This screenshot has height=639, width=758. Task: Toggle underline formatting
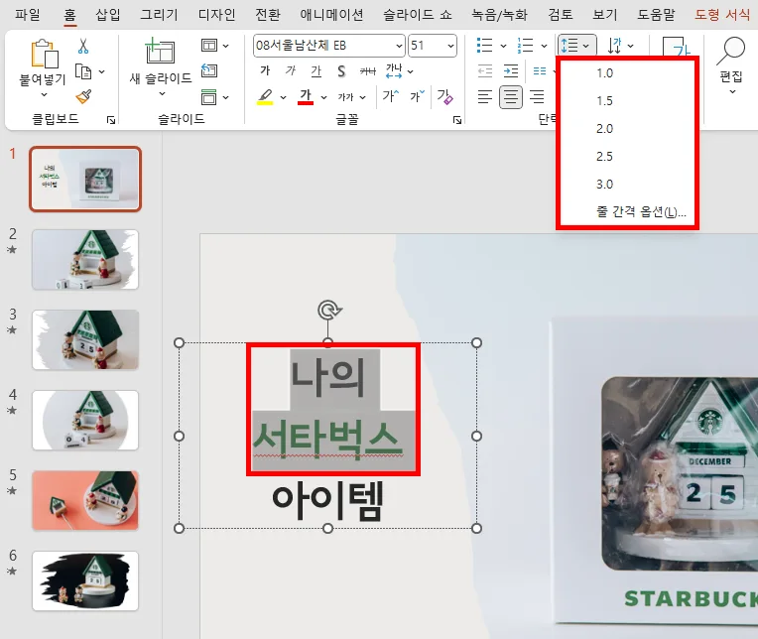tap(316, 71)
